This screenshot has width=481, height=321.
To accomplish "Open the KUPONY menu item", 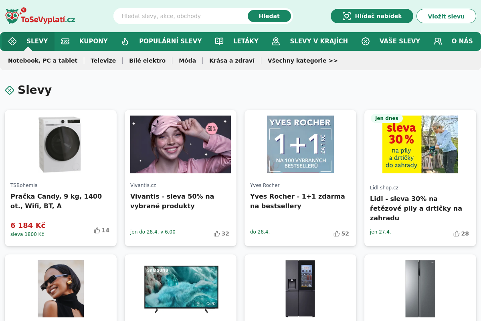I will pyautogui.click(x=93, y=41).
